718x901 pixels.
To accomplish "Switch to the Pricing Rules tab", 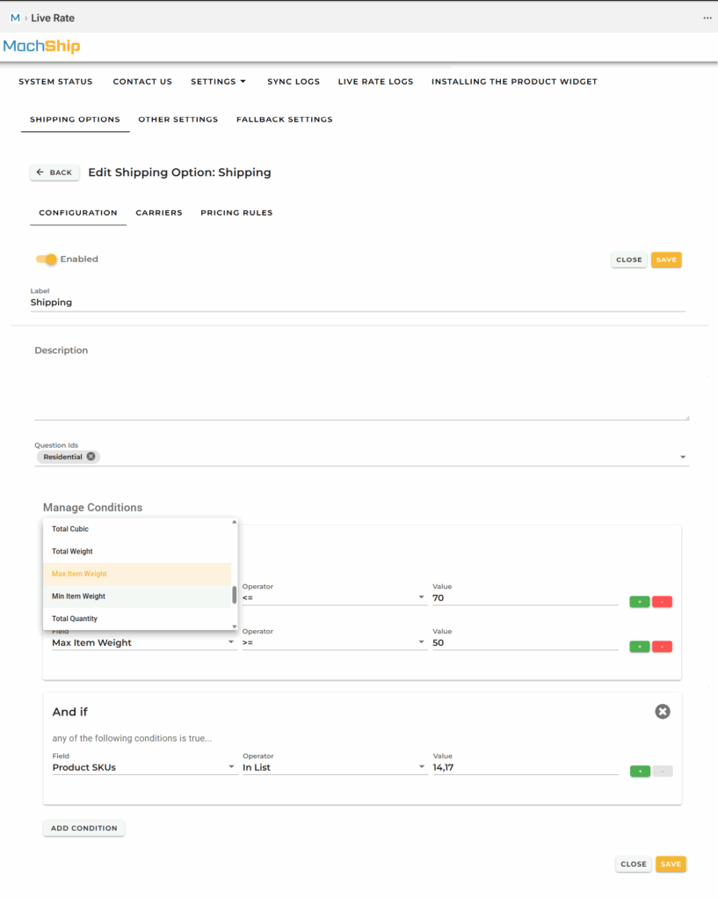I will tap(236, 213).
